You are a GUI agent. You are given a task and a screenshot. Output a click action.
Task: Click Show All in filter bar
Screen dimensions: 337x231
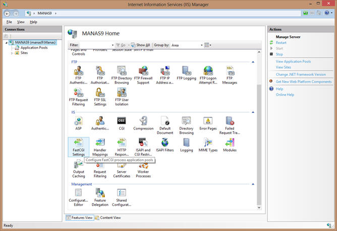(141, 45)
